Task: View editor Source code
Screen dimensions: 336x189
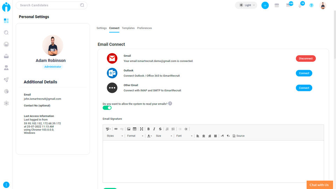Action: click(x=238, y=136)
